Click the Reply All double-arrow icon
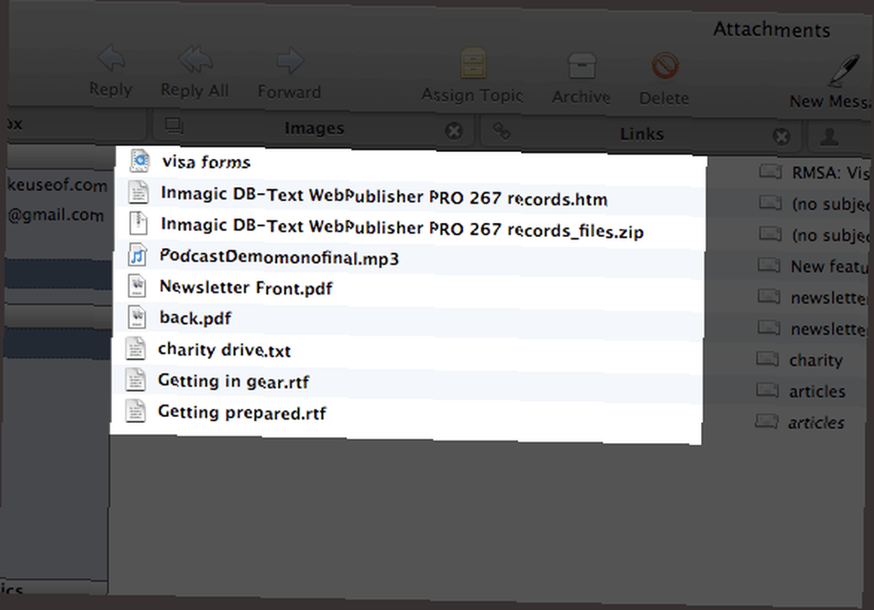This screenshot has height=610, width=874. pos(195,59)
